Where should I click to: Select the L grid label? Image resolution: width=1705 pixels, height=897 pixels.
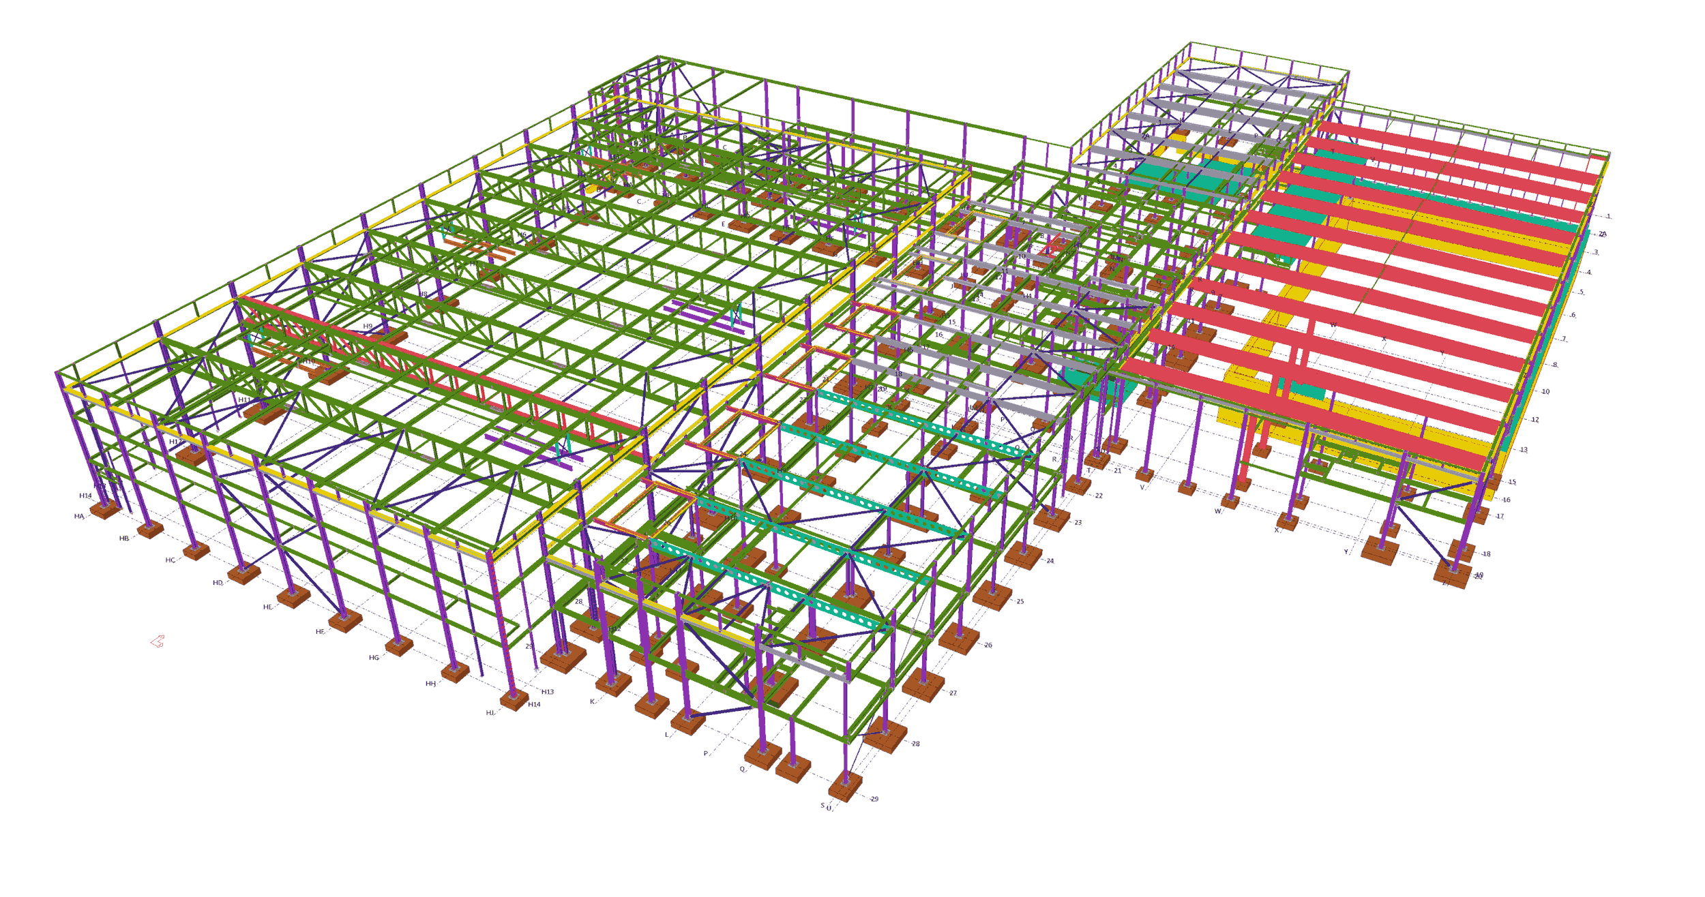pos(667,735)
